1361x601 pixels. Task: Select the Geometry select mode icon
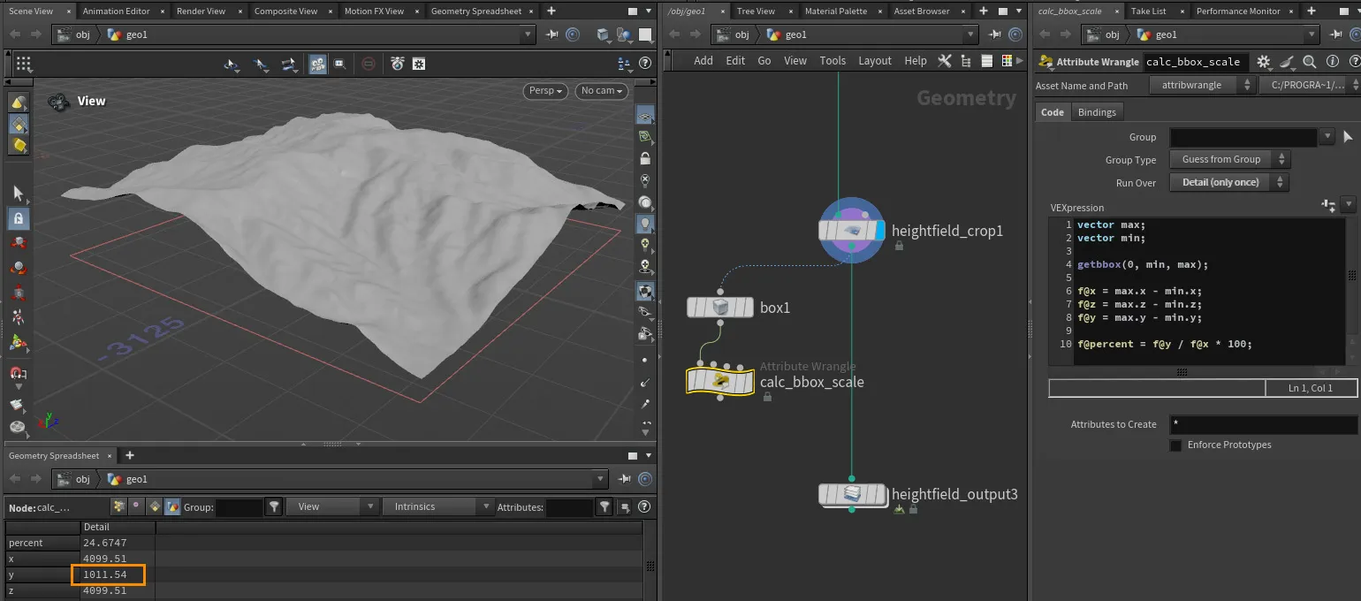(19, 125)
